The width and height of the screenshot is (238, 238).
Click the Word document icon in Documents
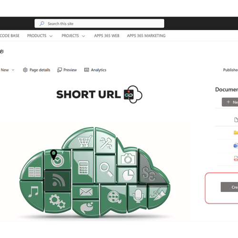coord(236,145)
